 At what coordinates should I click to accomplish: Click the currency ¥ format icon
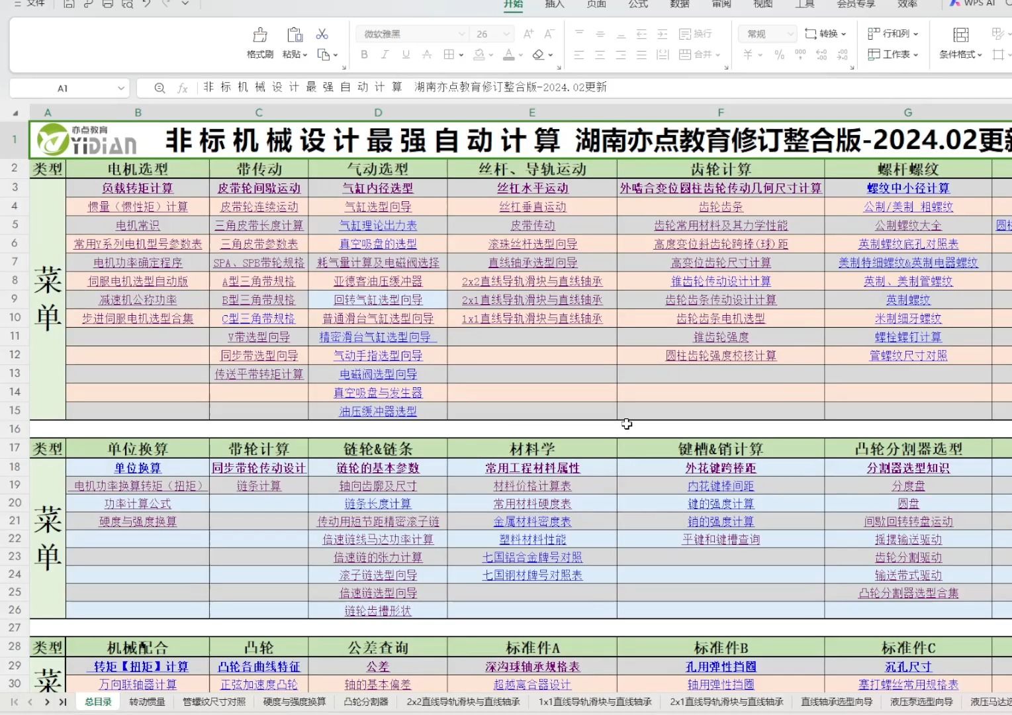[x=749, y=55]
